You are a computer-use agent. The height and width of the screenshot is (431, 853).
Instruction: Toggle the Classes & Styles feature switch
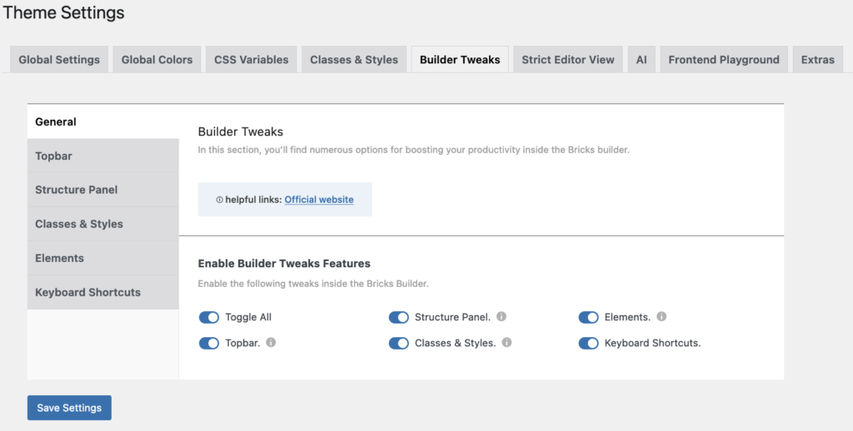pyautogui.click(x=399, y=344)
